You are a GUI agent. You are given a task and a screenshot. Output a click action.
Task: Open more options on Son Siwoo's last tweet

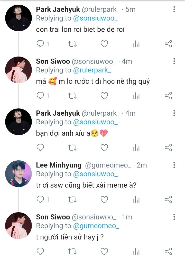[174, 217]
